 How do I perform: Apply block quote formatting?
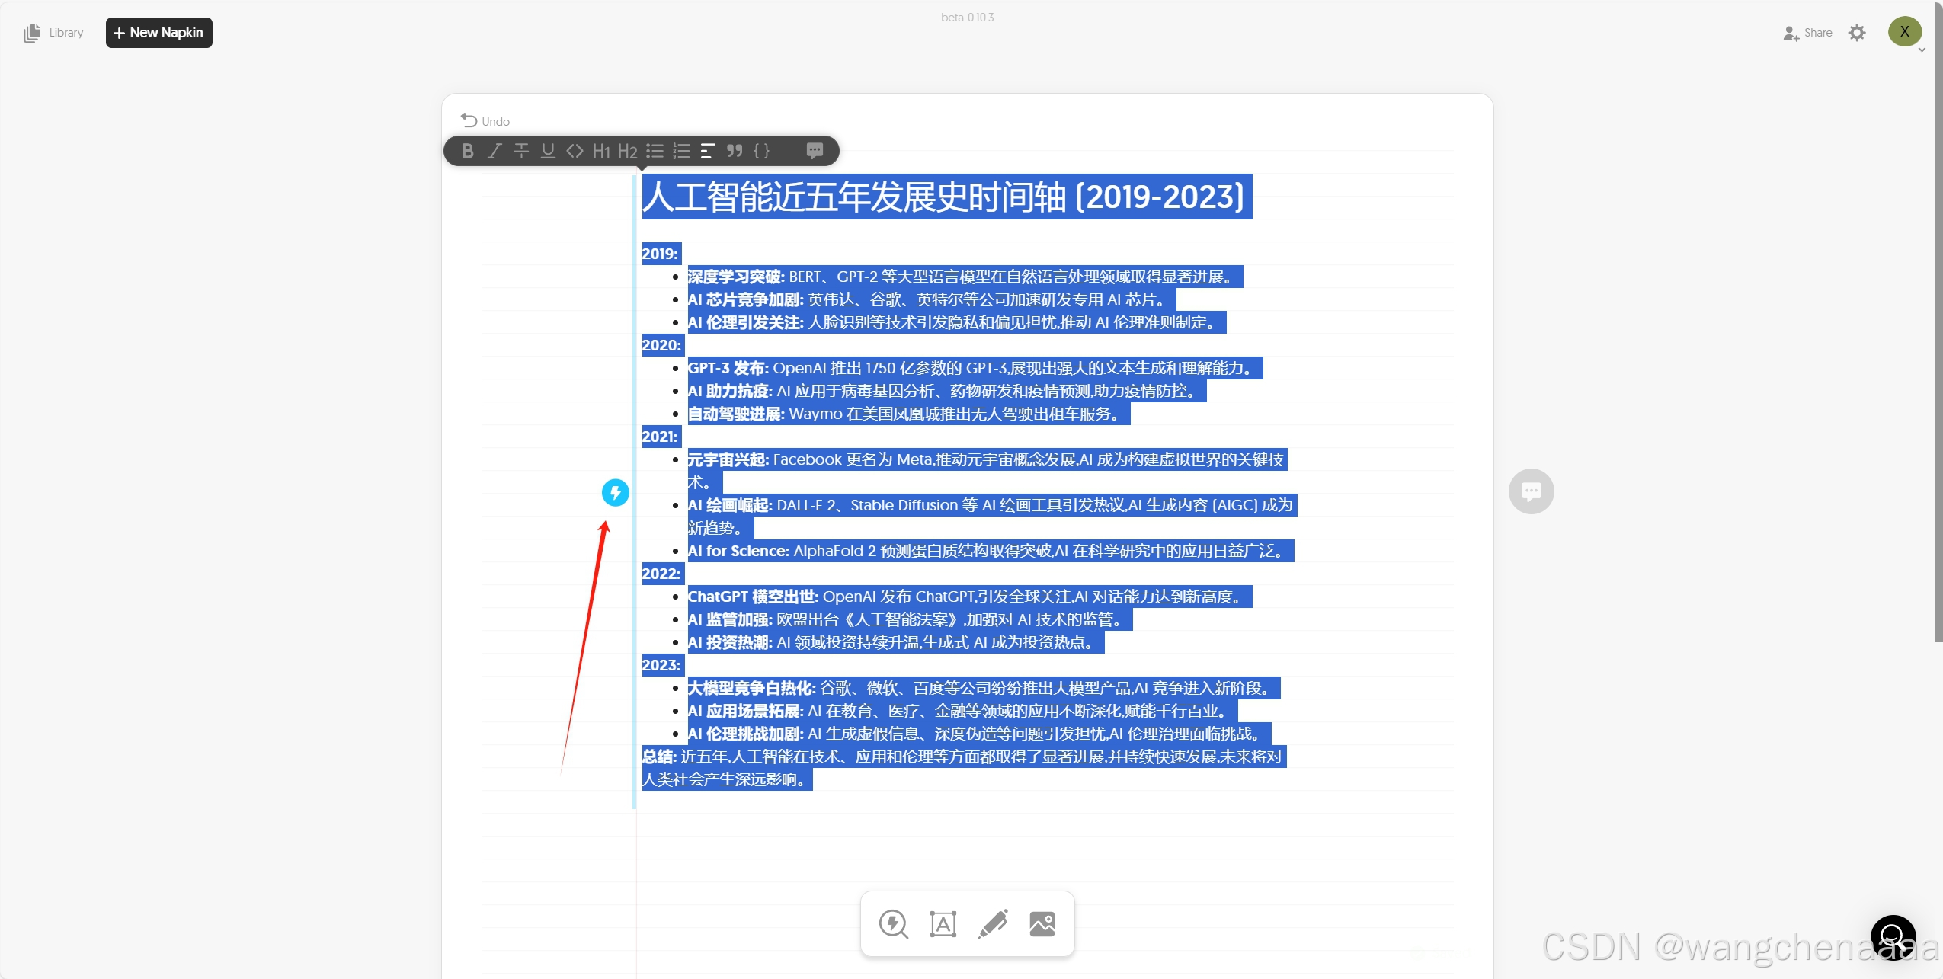click(x=735, y=151)
